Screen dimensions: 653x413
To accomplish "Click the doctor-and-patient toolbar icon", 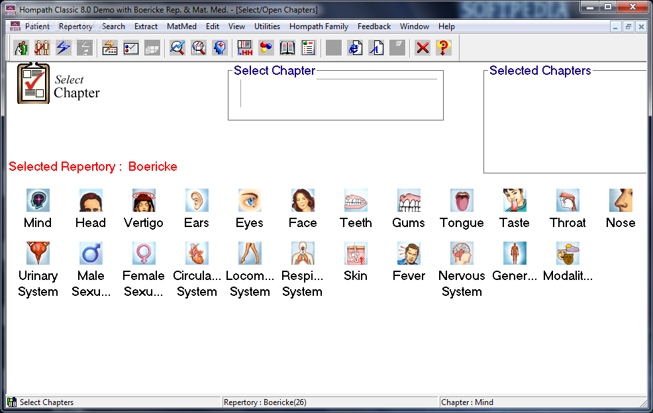I will pyautogui.click(x=21, y=48).
